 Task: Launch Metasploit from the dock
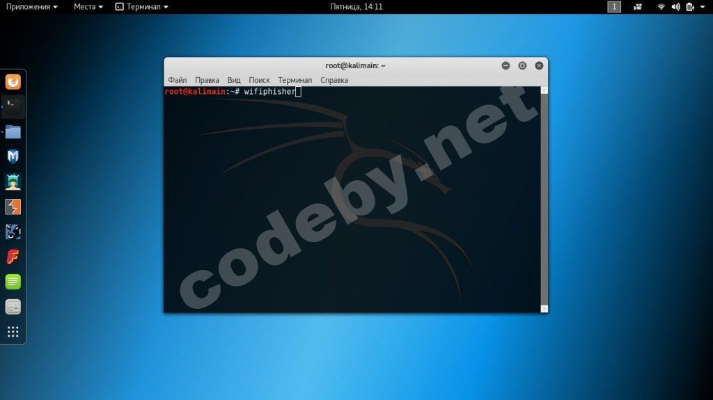point(13,157)
